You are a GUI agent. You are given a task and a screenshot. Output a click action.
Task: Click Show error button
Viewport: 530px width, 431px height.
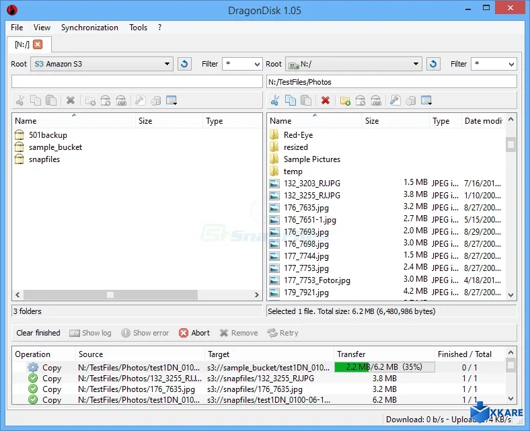click(x=145, y=333)
